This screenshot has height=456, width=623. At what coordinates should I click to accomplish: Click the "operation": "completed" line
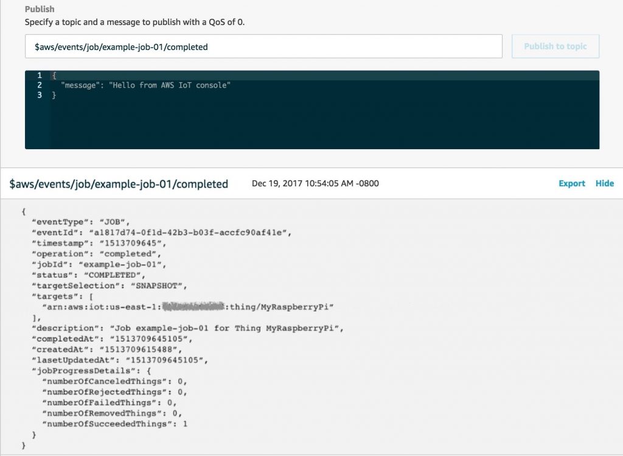coord(97,254)
